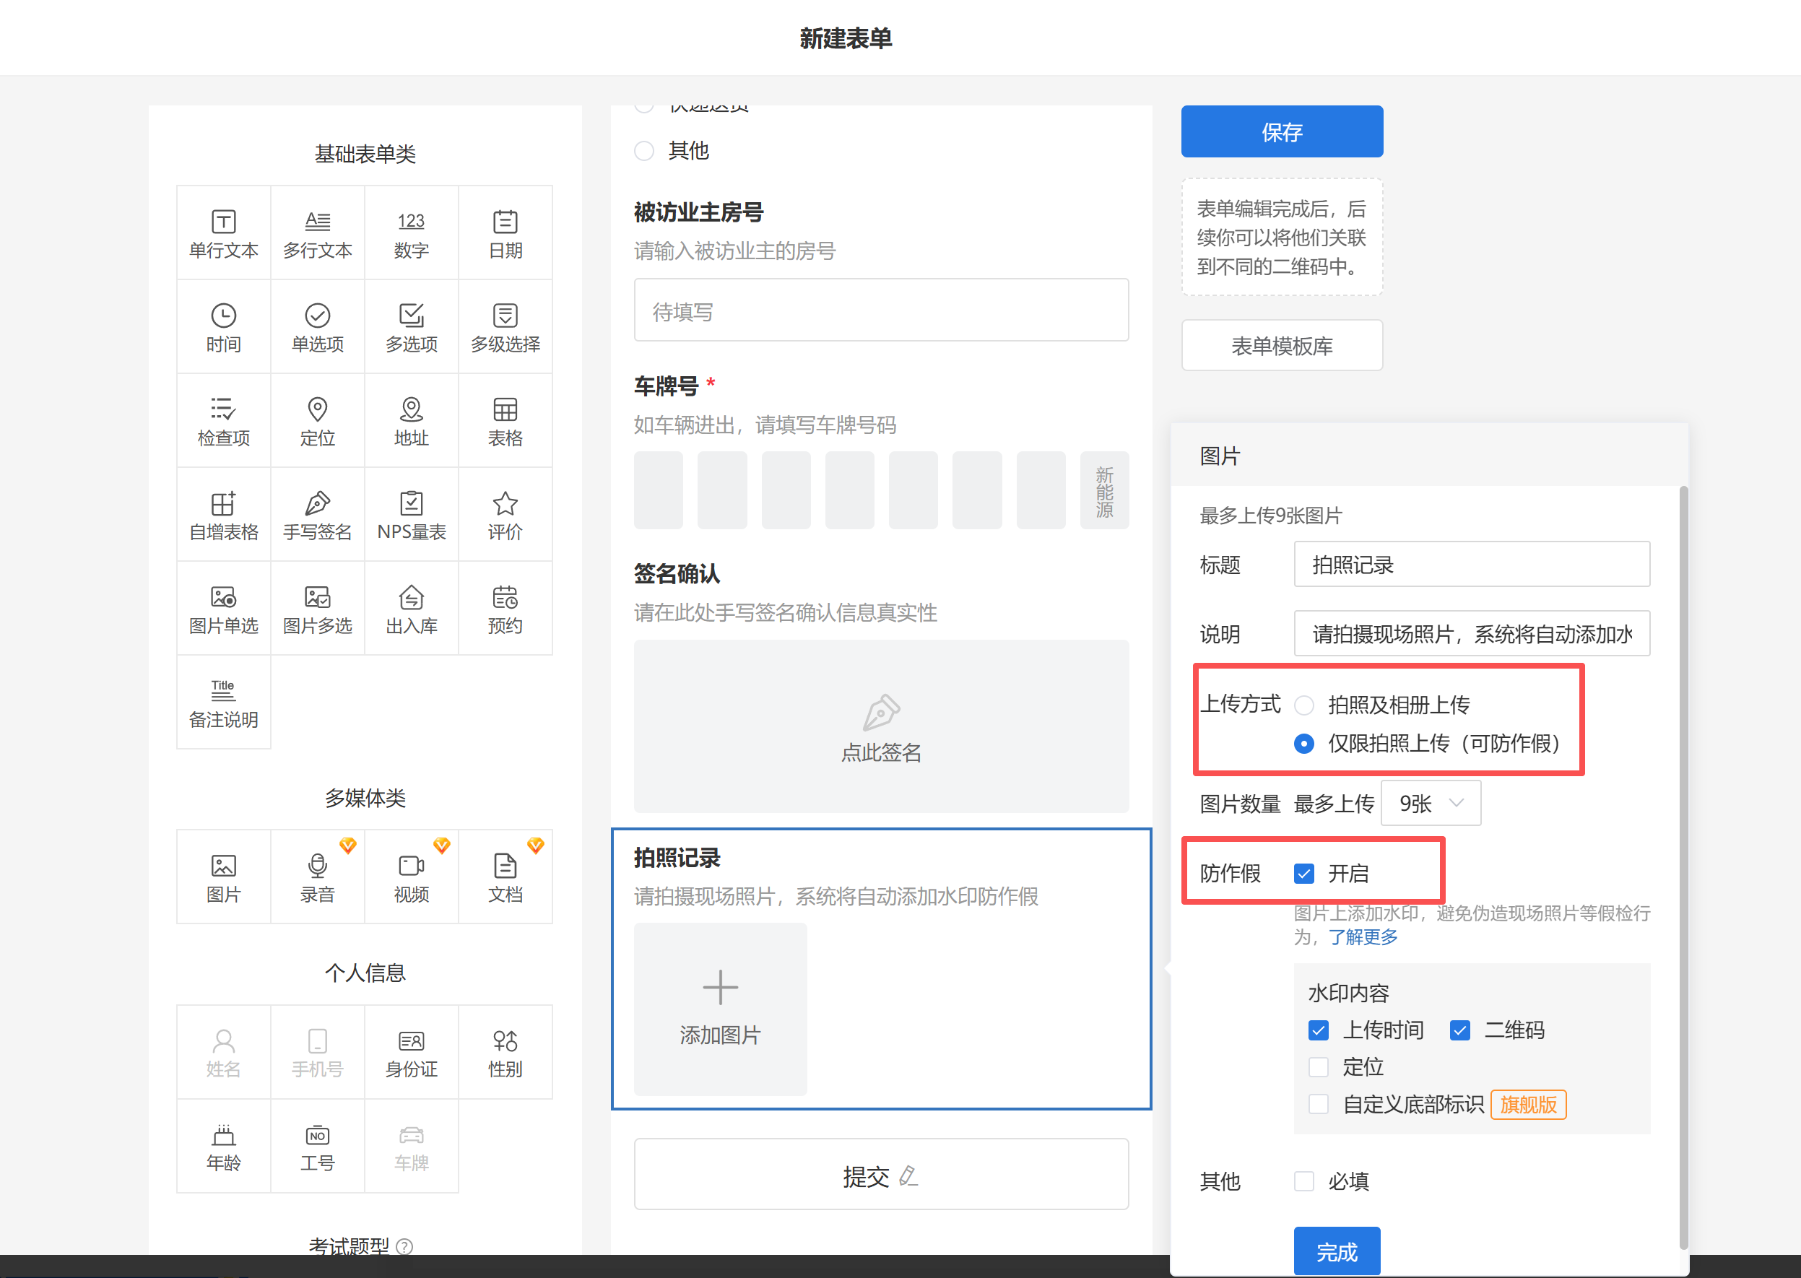
Task: Add a 定位 location field component
Action: [x=317, y=421]
